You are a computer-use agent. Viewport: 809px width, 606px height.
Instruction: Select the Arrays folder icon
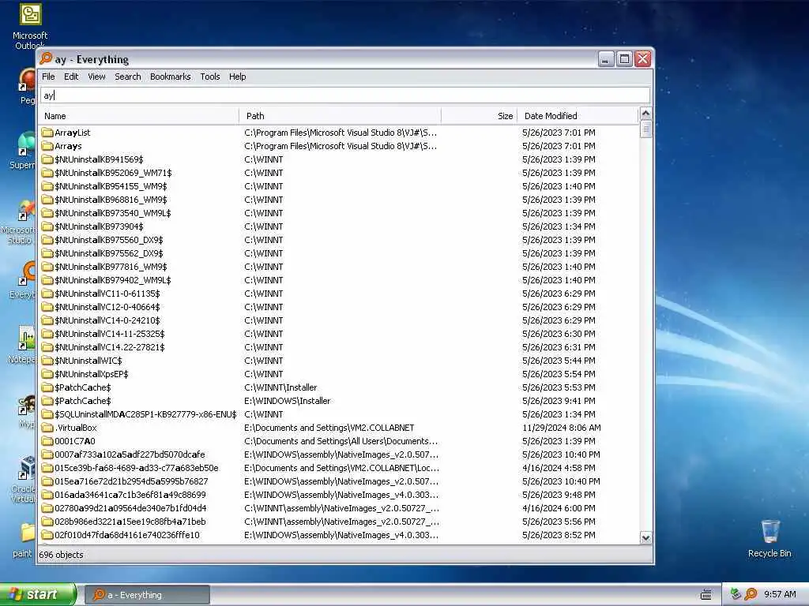coord(47,146)
